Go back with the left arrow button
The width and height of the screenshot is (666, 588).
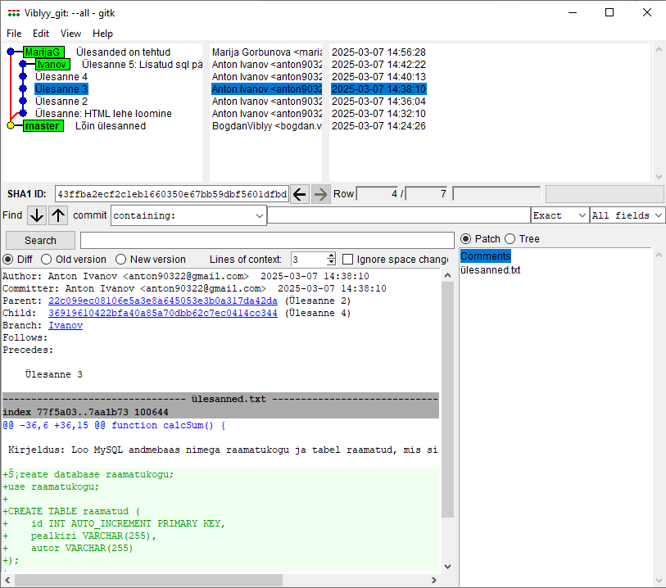300,194
